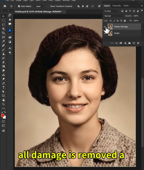
Task: Select the Path Selection tool
Action: click(x=3, y=92)
